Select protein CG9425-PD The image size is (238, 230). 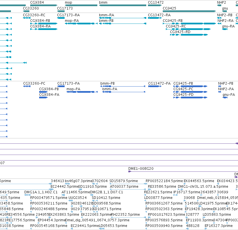click(190, 97)
